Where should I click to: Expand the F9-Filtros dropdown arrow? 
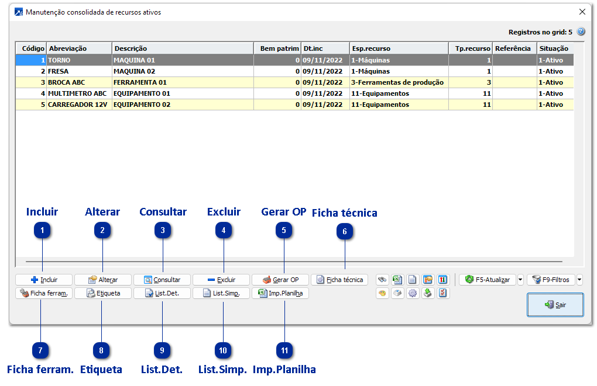(579, 280)
